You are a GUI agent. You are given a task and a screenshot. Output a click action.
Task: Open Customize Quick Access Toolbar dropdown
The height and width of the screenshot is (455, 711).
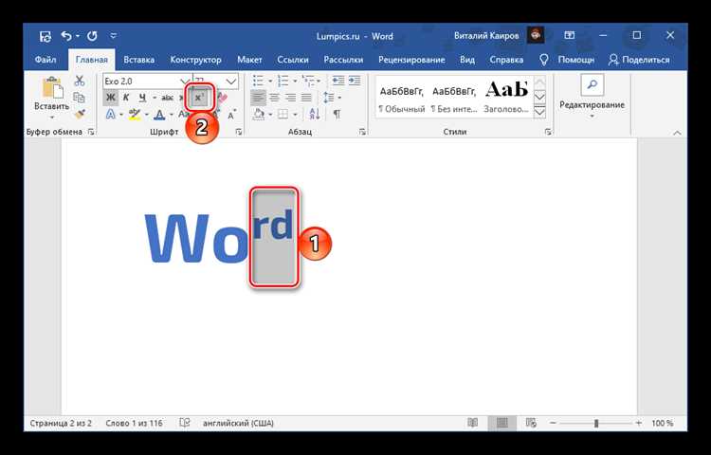(x=114, y=36)
